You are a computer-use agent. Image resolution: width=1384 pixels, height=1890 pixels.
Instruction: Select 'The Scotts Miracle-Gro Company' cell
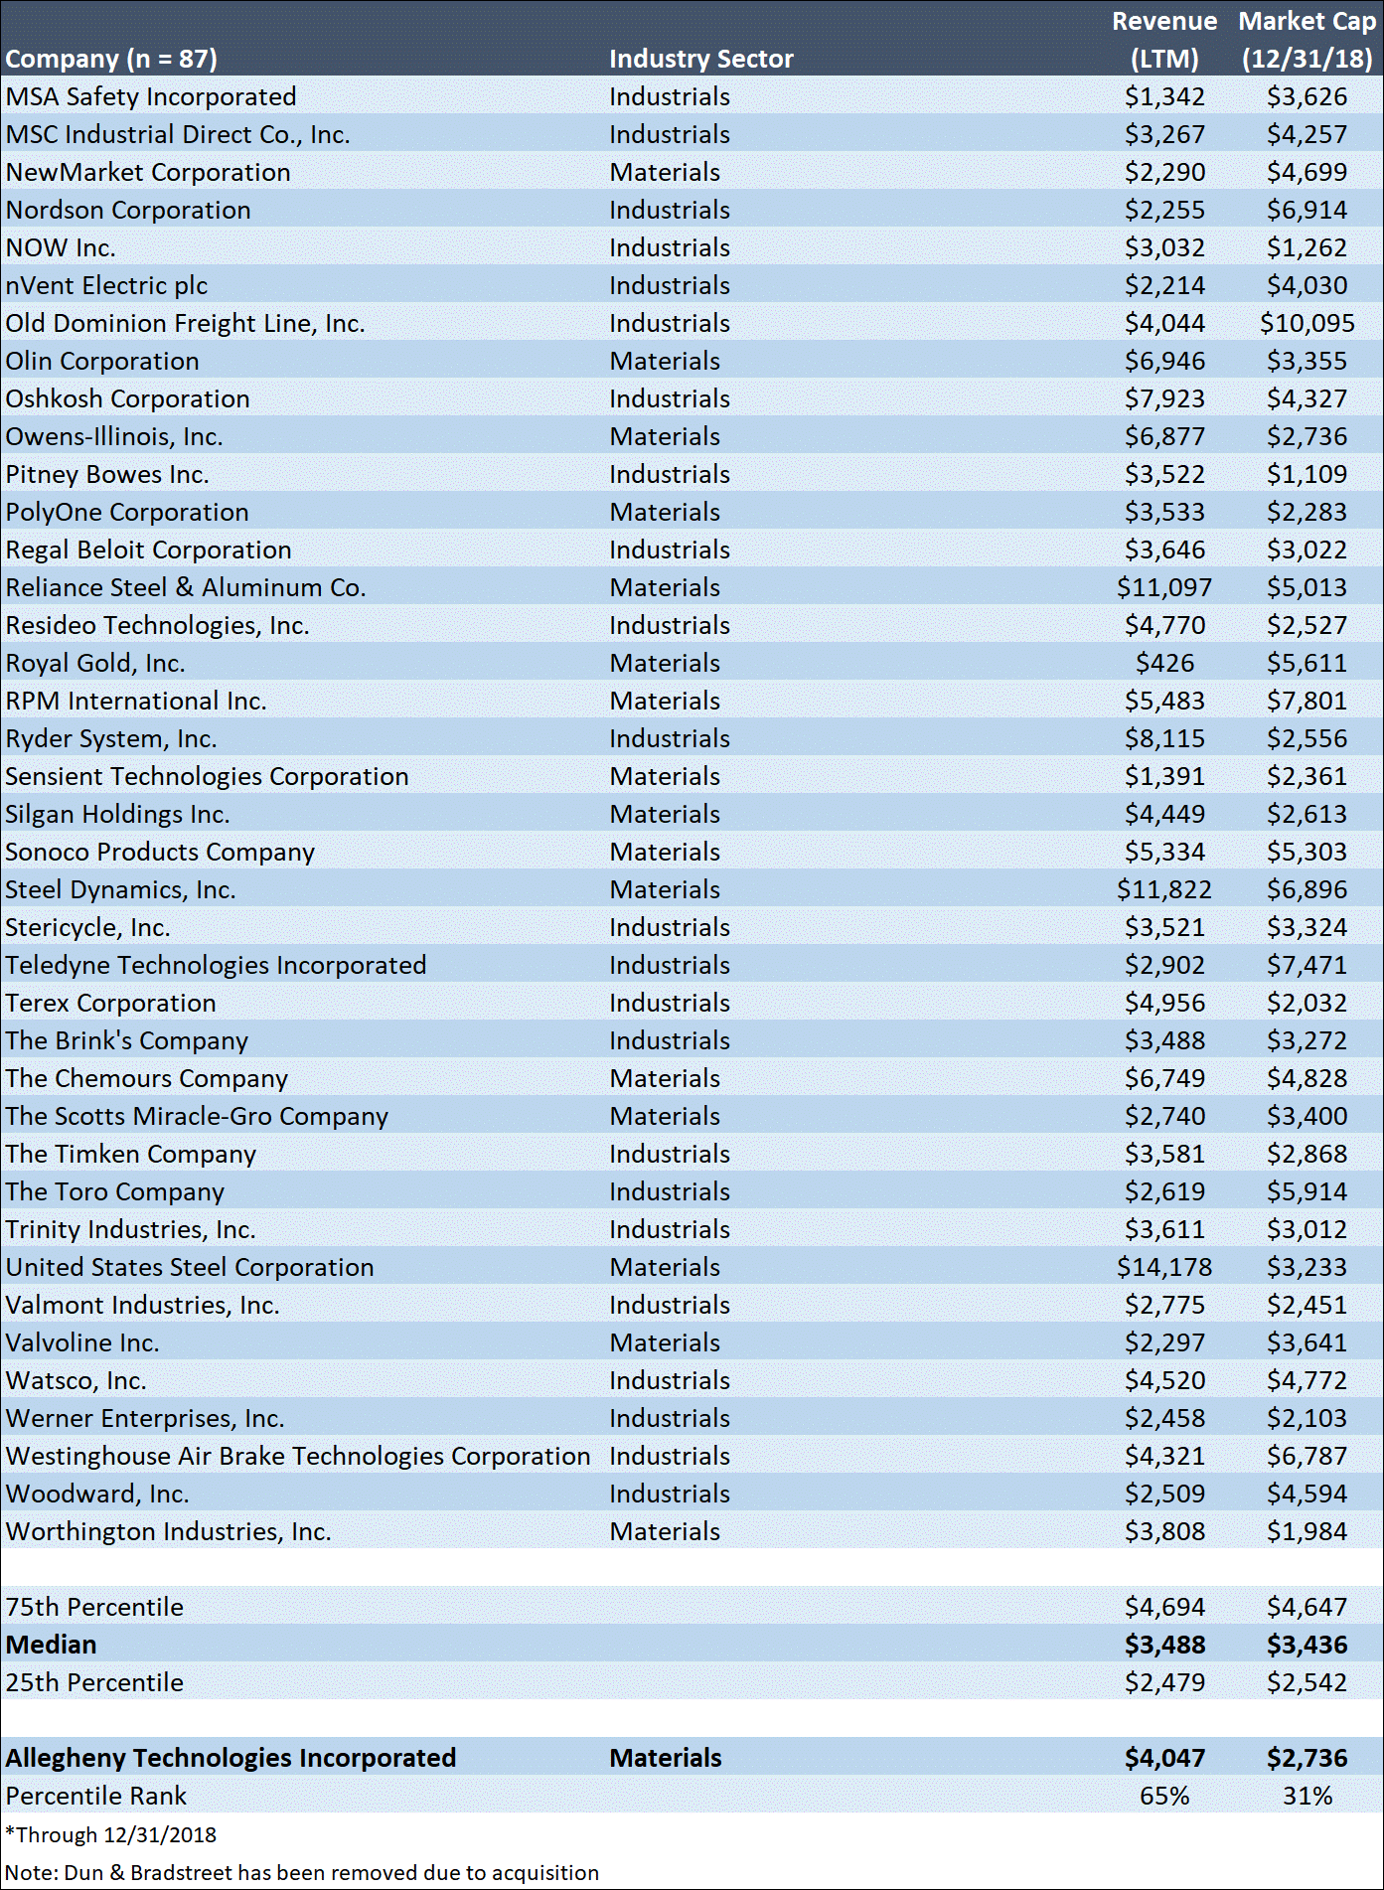(x=197, y=1116)
